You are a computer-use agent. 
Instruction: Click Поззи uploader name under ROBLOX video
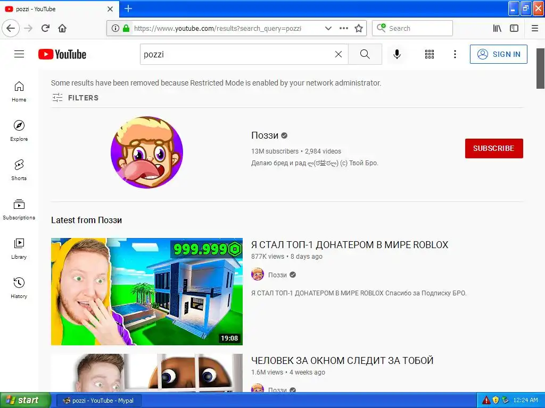click(x=277, y=275)
